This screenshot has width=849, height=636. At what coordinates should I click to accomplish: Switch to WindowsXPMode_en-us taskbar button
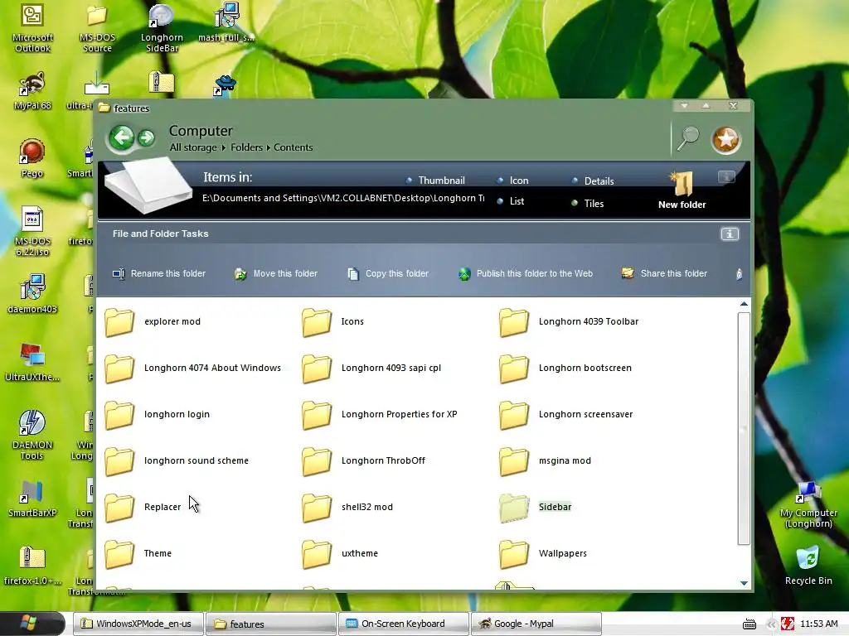(138, 624)
